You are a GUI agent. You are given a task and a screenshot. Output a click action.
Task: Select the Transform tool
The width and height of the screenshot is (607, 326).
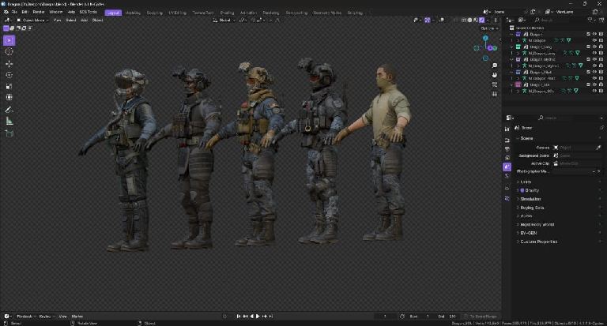[x=9, y=97]
